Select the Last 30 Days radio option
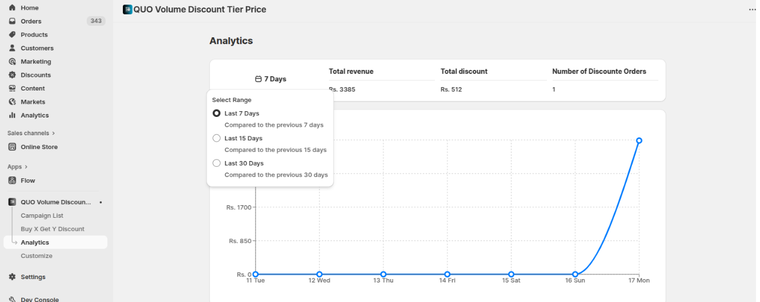 217,163
